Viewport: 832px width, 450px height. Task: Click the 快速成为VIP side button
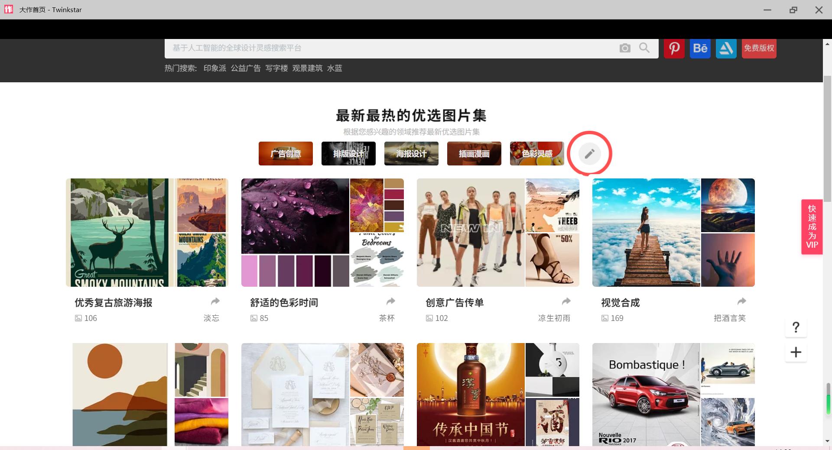[812, 227]
